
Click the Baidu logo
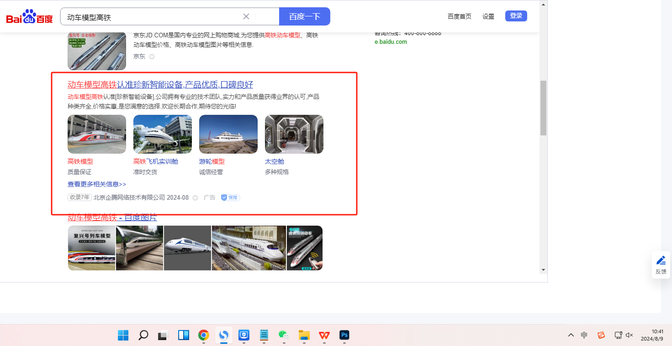[29, 17]
